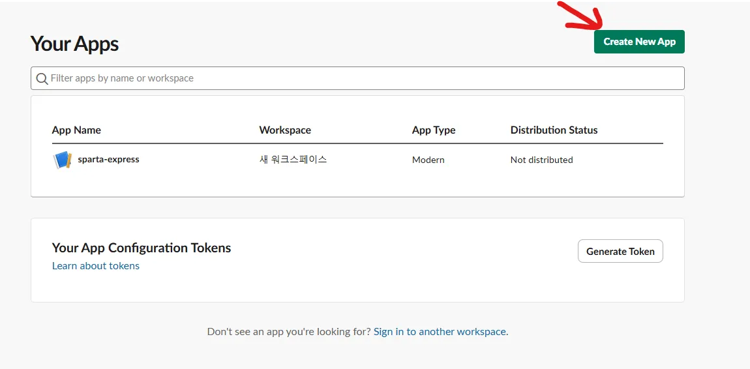Select the 새 워크스페이스 workspace cell
The width and height of the screenshot is (750, 369).
point(293,160)
